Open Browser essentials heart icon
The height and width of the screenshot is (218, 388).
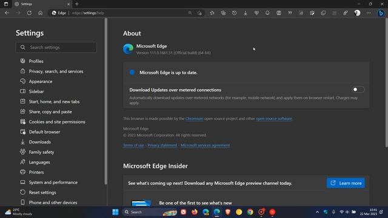256,13
